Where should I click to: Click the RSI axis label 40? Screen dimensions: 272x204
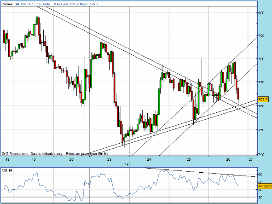point(260,190)
